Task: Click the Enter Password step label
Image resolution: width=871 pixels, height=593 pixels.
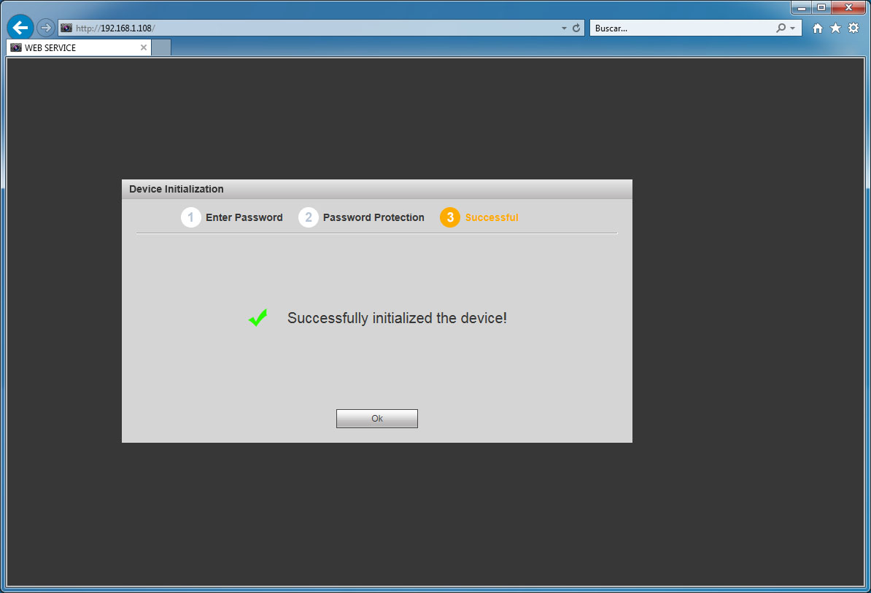Action: (244, 217)
